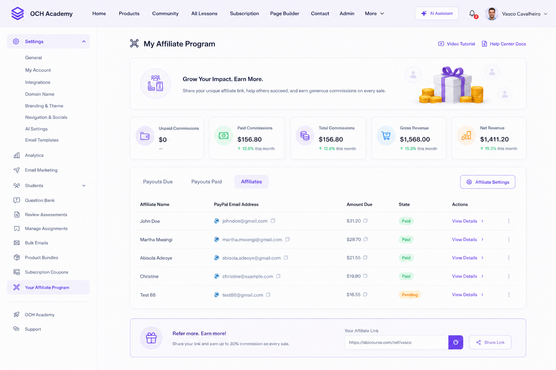Copy the $21.55 amount due
Viewport: 556px width, 370px height.
point(365,258)
